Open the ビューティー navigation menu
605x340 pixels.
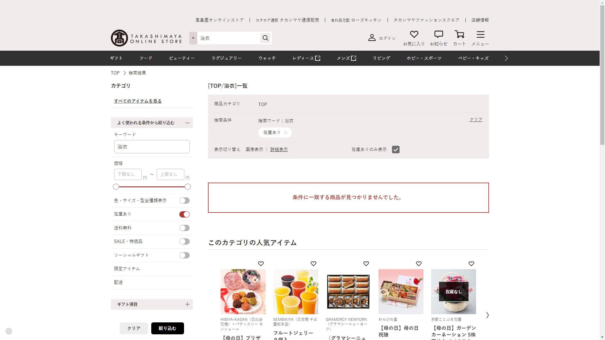click(182, 58)
